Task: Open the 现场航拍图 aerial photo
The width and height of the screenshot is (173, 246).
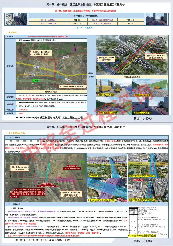Action: click(x=107, y=166)
